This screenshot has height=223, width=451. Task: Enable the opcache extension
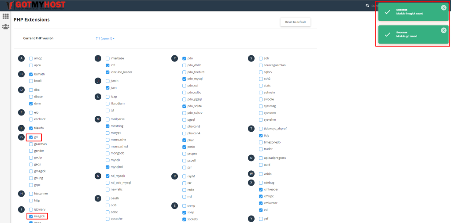pos(108,219)
